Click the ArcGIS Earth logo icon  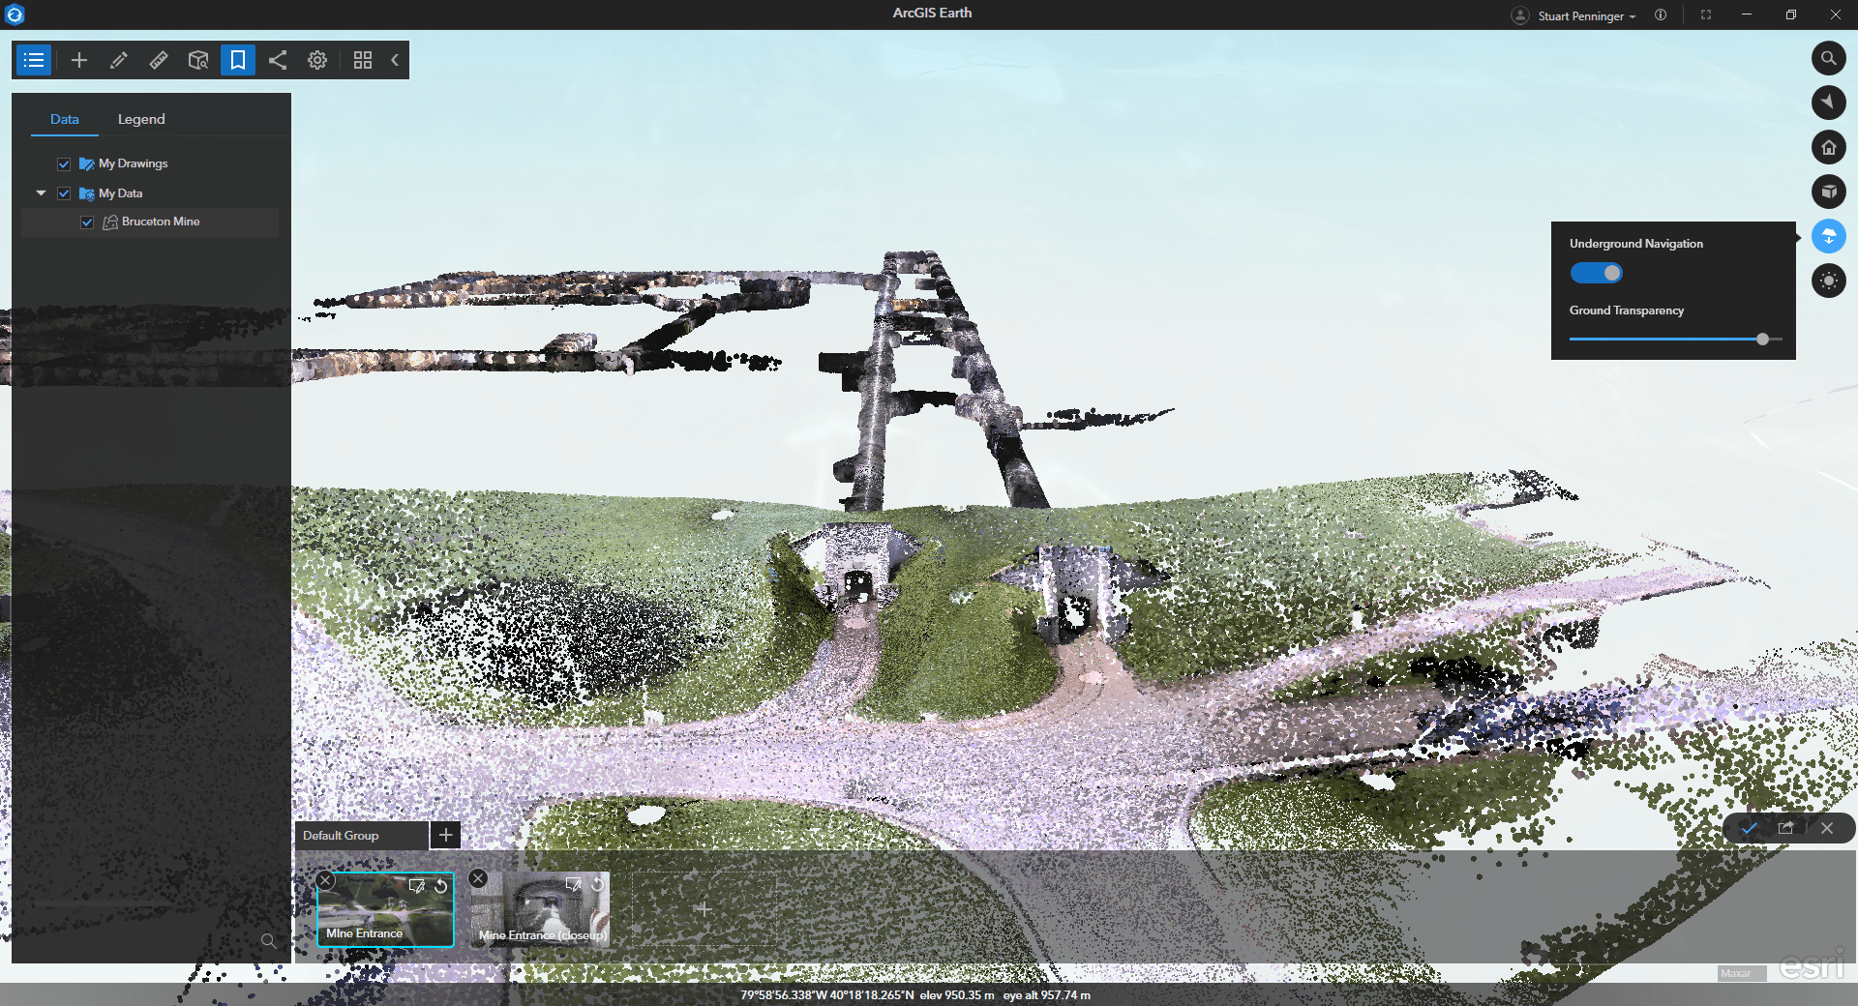pos(15,15)
